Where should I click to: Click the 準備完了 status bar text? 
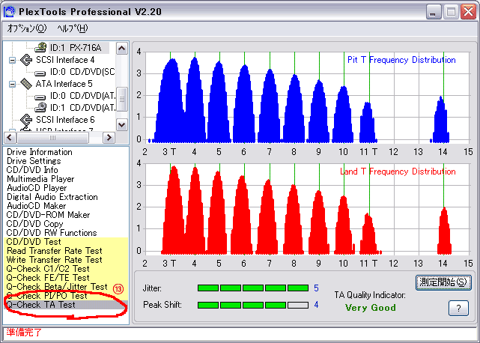click(24, 333)
